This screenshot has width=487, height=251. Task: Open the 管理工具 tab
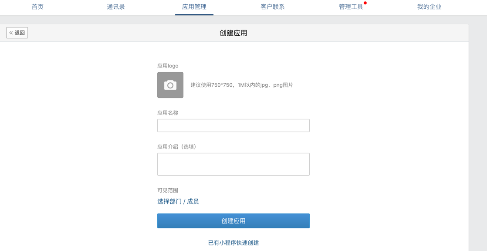pyautogui.click(x=351, y=7)
